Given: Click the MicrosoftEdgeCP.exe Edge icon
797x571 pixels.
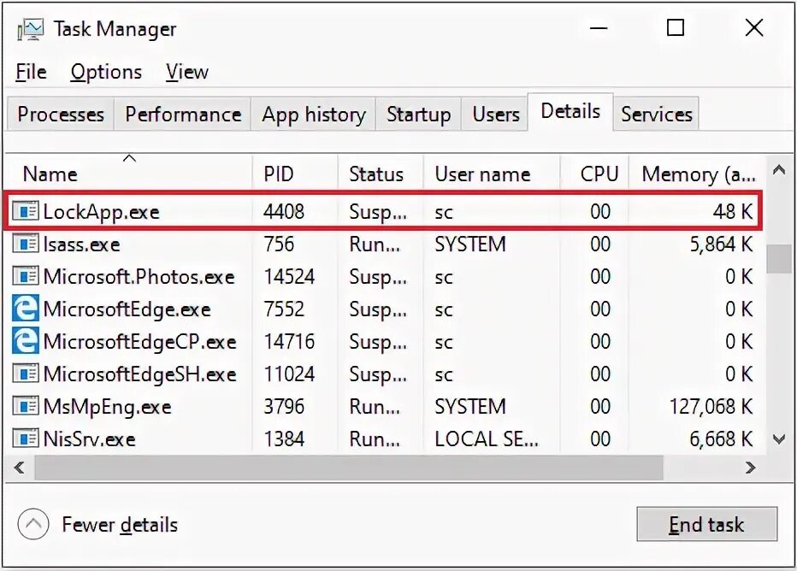Looking at the screenshot, I should click(x=27, y=342).
